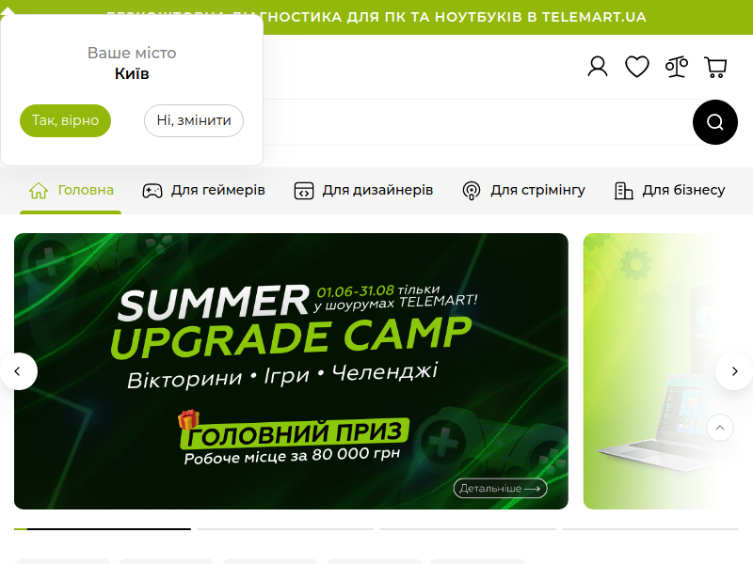The height and width of the screenshot is (564, 753).
Task: Jump to the second carousel slide indicator
Action: click(x=285, y=529)
